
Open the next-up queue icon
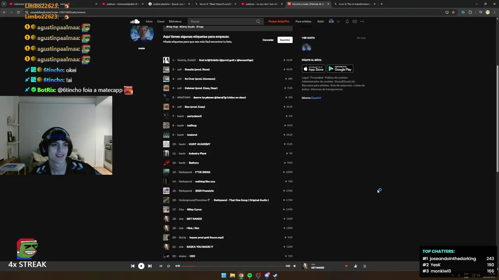365,266
